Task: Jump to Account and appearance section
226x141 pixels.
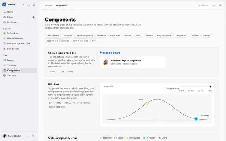Action: [x=58, y=41]
